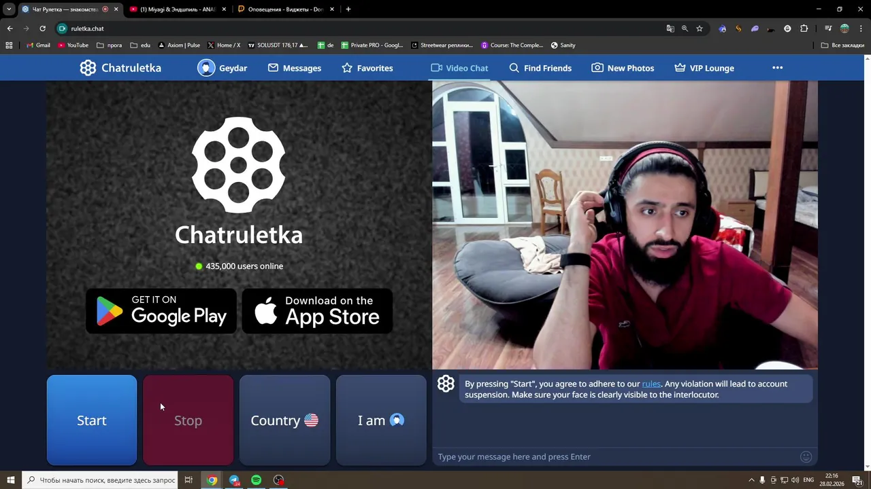Open the Sanity bookmark

tap(563, 46)
